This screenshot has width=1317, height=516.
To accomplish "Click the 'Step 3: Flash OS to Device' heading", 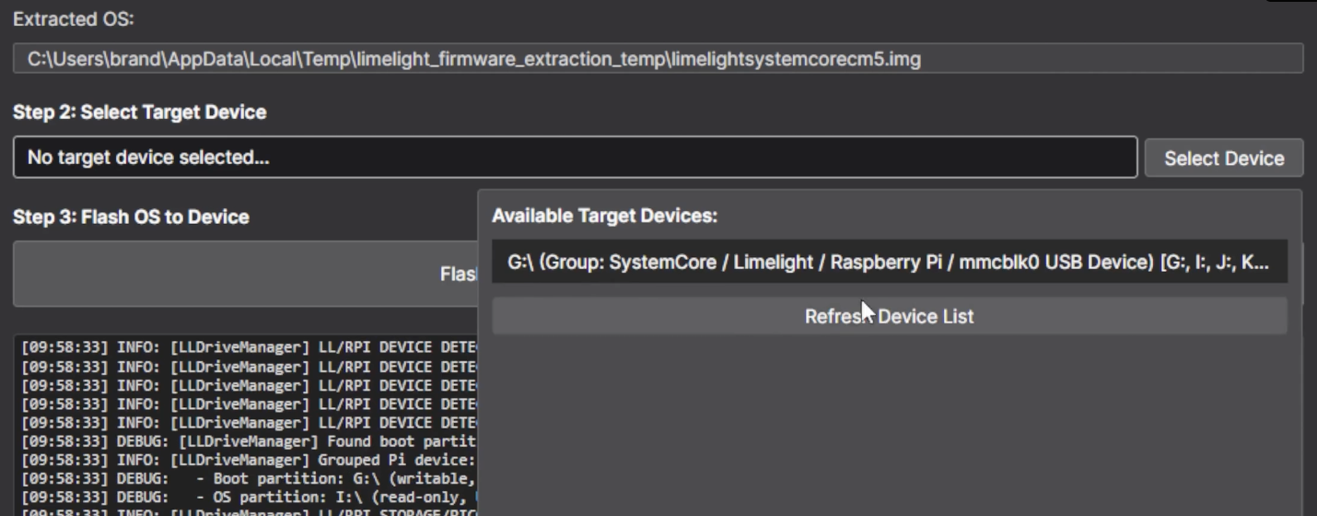I will pyautogui.click(x=131, y=217).
